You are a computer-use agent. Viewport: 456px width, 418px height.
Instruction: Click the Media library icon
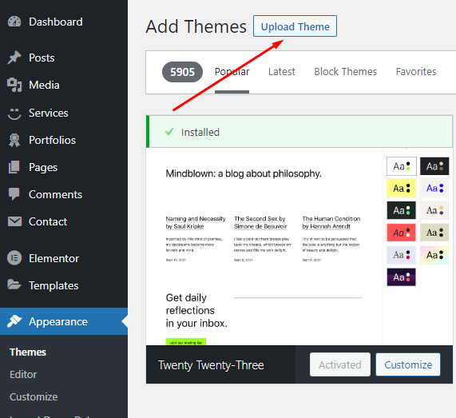14,85
